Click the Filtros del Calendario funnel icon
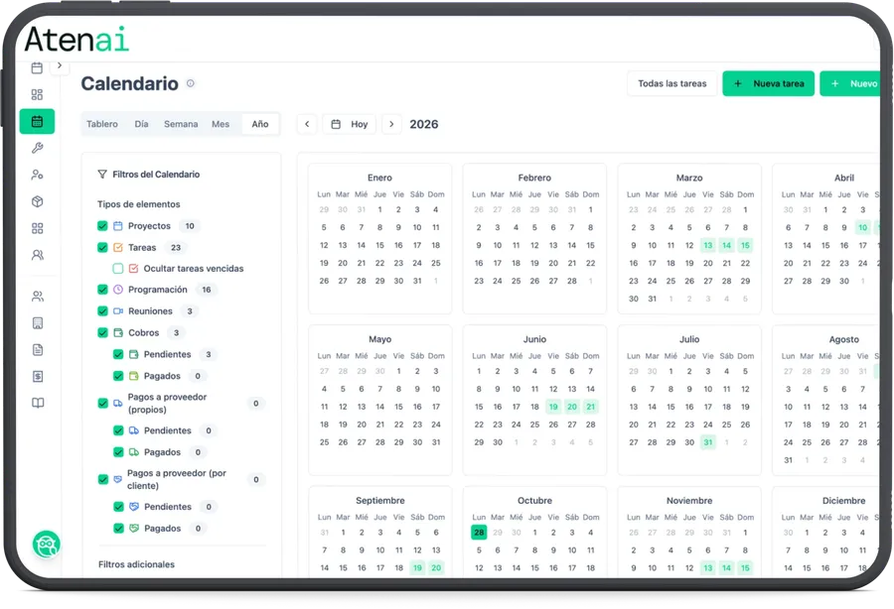Screen dimensions: 894x609 coord(102,175)
